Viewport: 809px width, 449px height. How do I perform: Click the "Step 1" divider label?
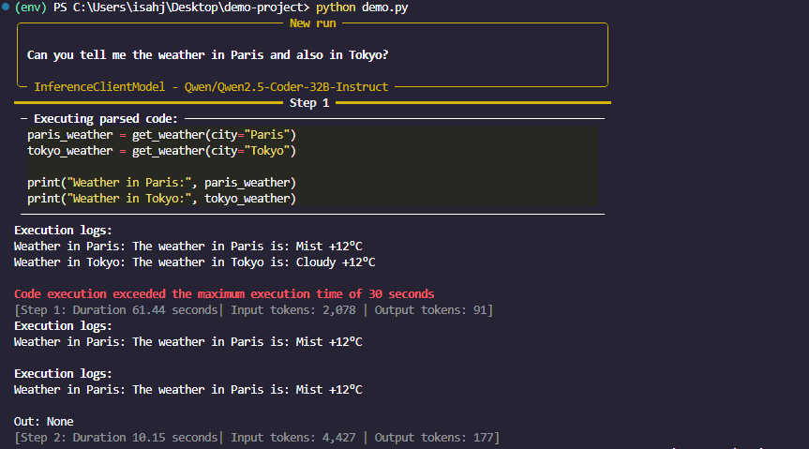(309, 103)
